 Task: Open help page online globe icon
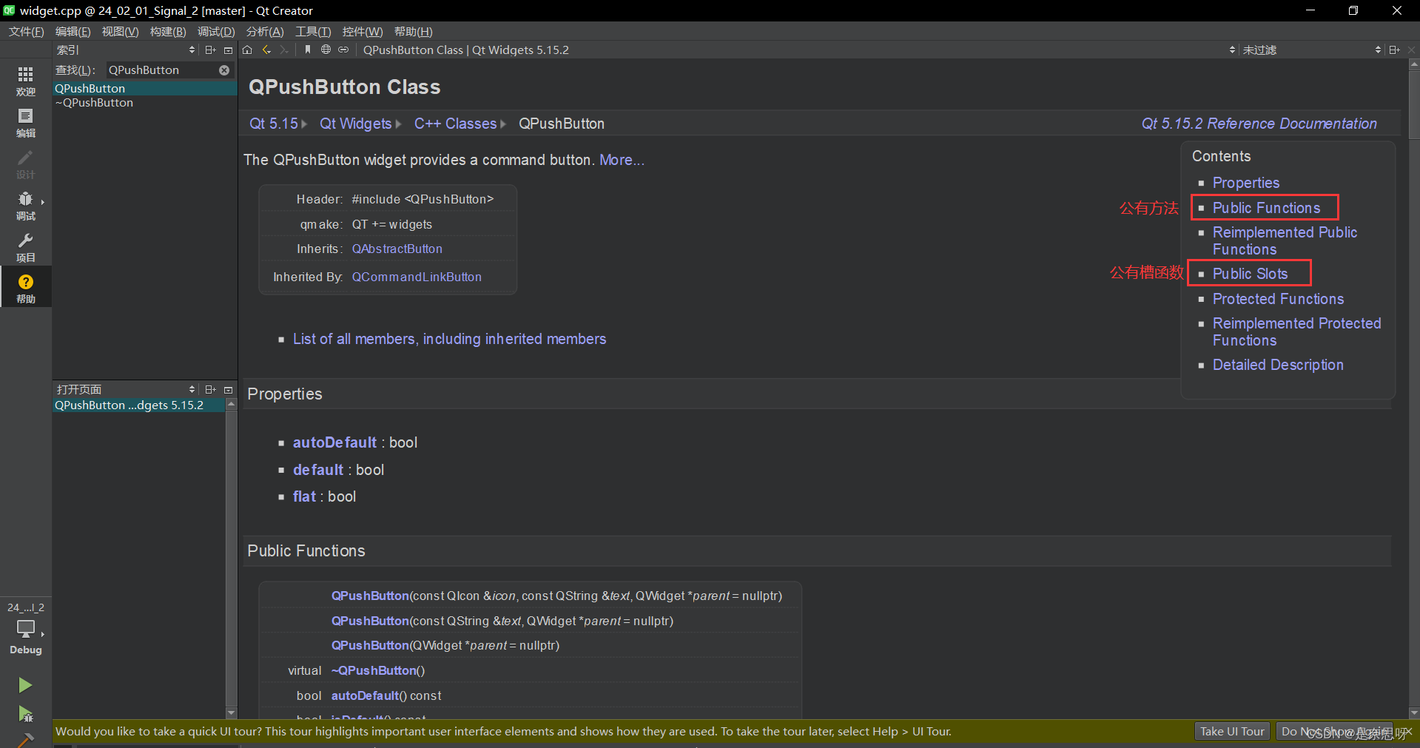pyautogui.click(x=326, y=50)
